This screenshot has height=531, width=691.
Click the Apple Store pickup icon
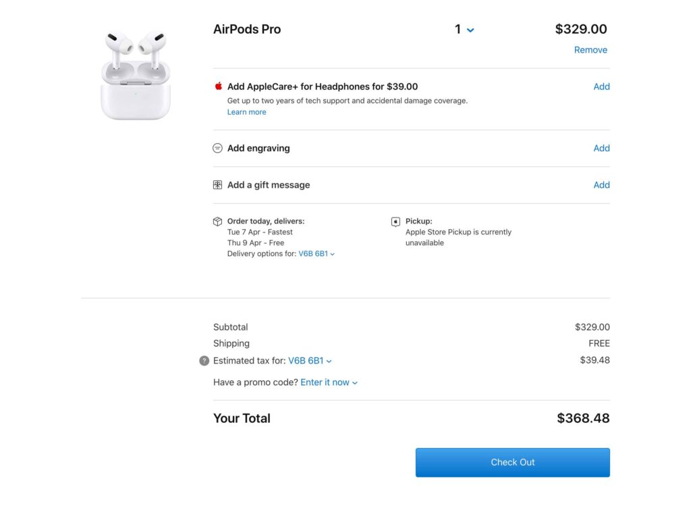(x=395, y=222)
